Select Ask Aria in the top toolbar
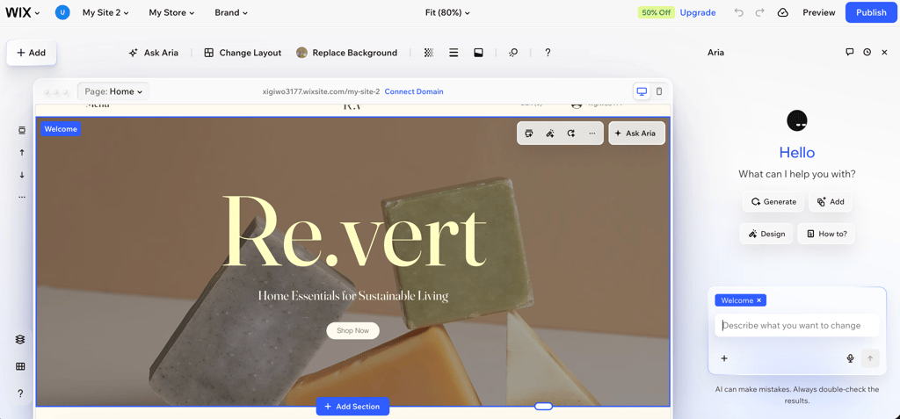The image size is (900, 419). tap(153, 53)
